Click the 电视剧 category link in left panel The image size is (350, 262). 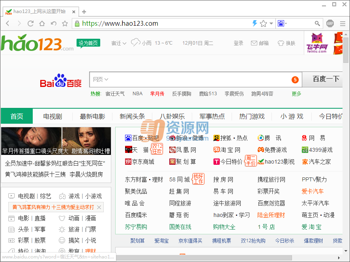pyautogui.click(x=26, y=196)
